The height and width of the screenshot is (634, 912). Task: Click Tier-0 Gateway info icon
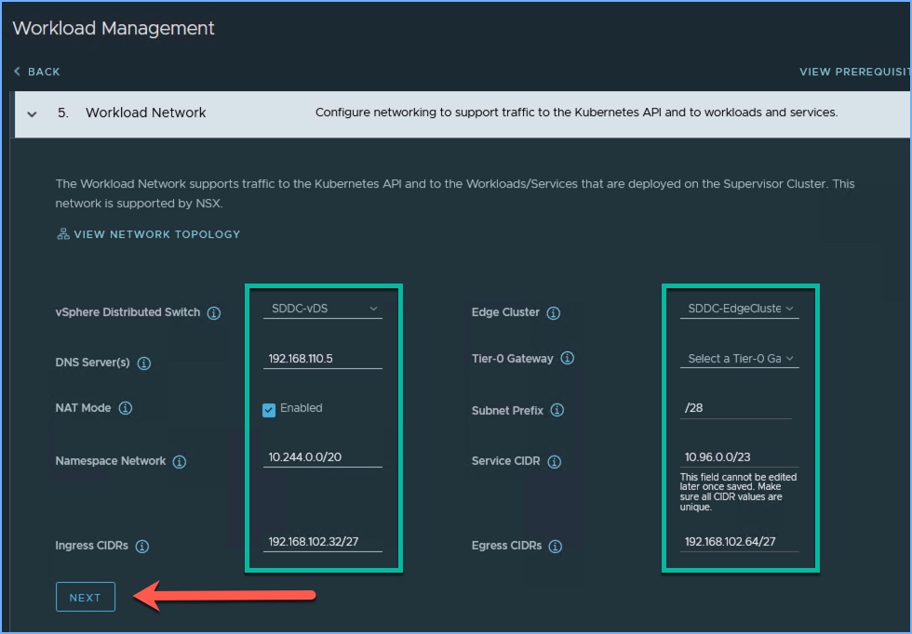pyautogui.click(x=567, y=359)
